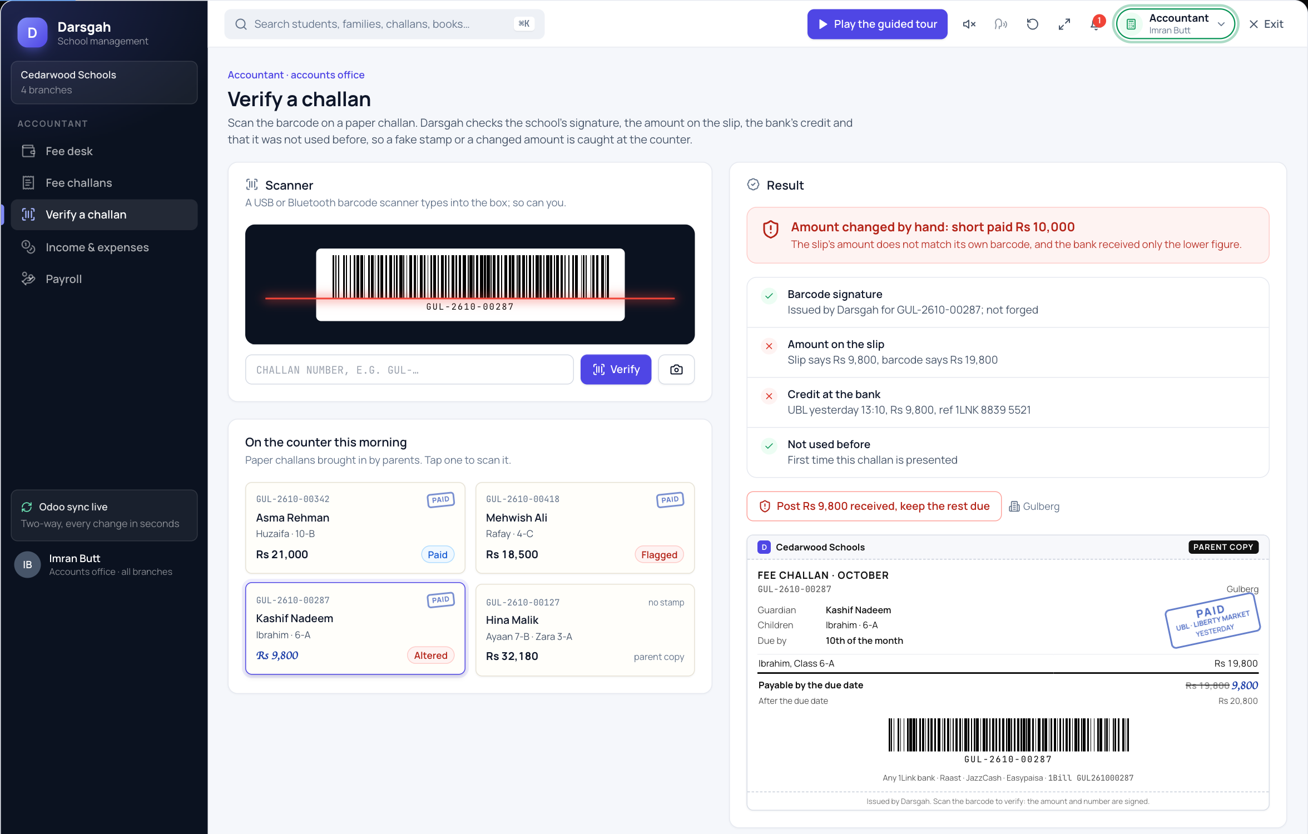Open Income & expenses

click(x=104, y=247)
